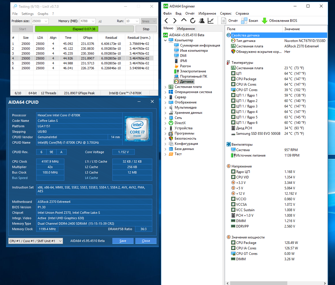The image size is (335, 285).
Task: Click the Напряжения voltage icon
Action: [229, 166]
